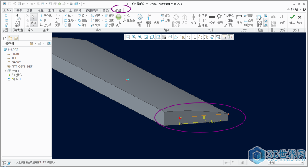Expand the 圆角 (Fillet) dropdown arrow

point(102,15)
